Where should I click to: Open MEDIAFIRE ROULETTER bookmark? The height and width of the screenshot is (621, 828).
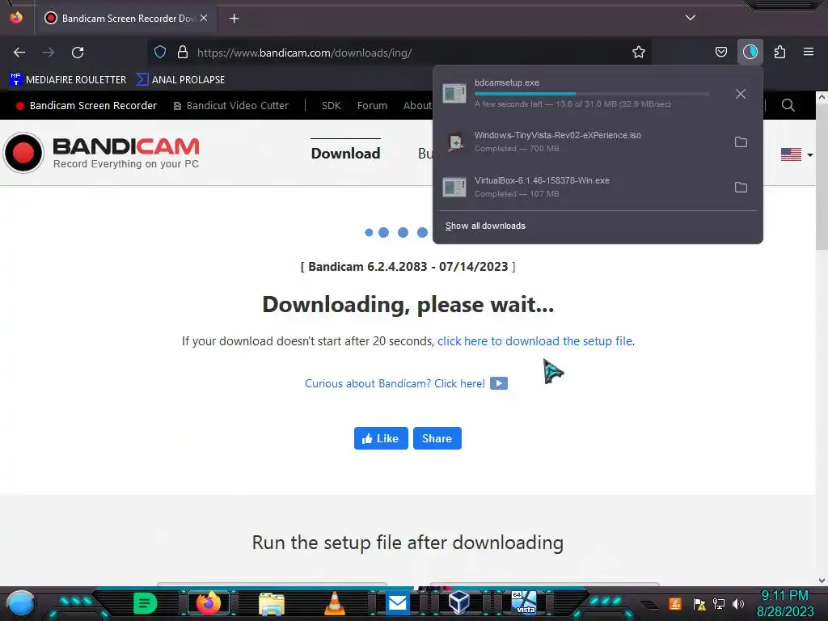(x=68, y=80)
